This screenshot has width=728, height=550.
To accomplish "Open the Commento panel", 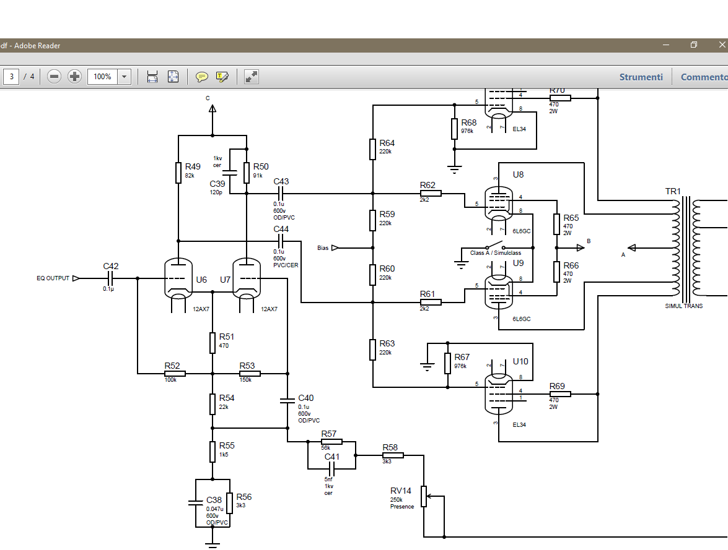I will tap(704, 77).
